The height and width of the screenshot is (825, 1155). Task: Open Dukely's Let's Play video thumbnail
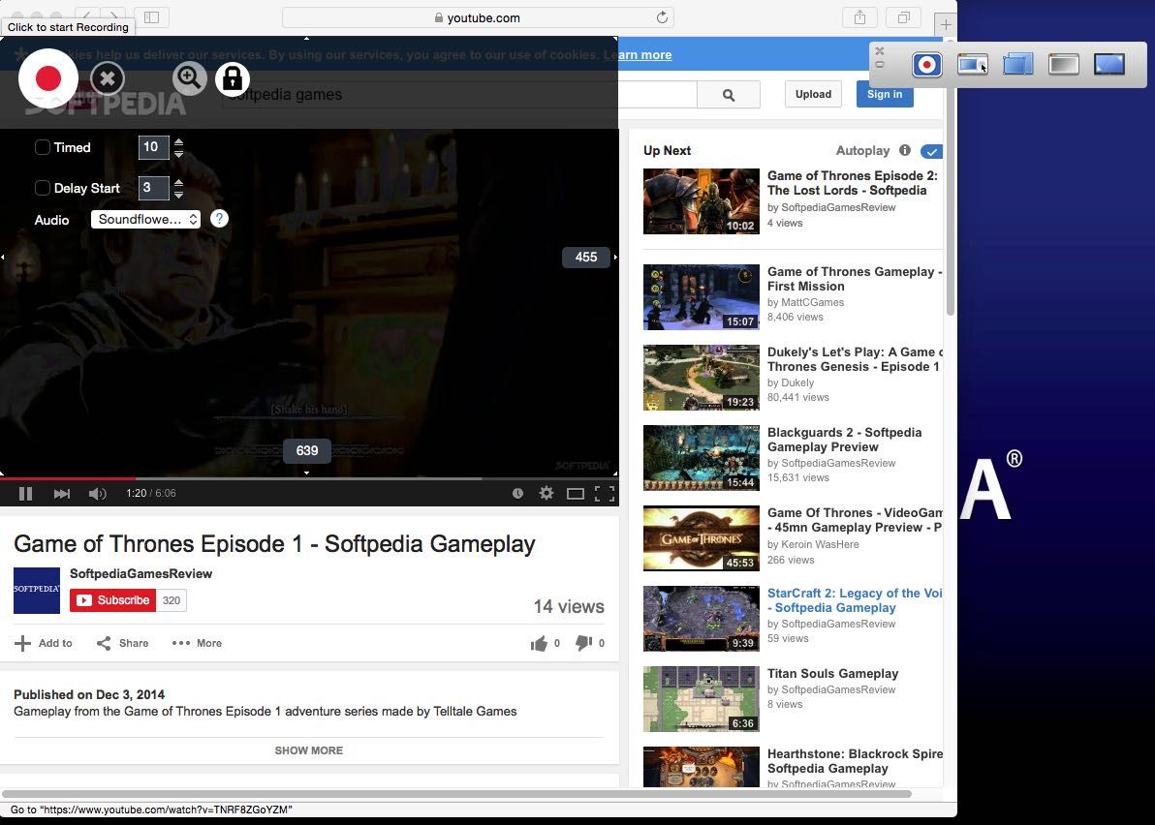702,378
